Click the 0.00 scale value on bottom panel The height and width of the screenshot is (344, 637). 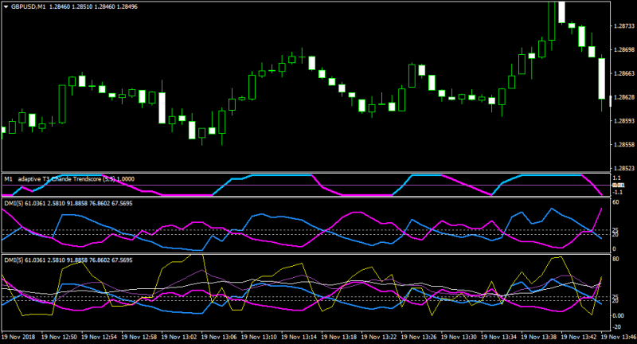618,315
